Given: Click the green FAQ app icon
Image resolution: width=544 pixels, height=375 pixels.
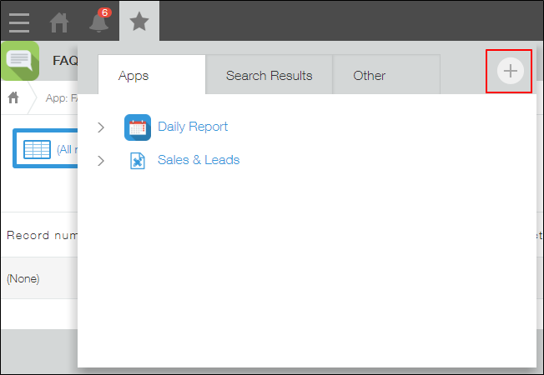Looking at the screenshot, I should tap(20, 61).
